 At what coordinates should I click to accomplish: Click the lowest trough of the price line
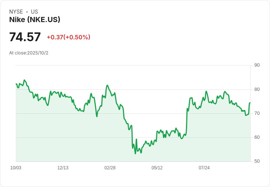pyautogui.click(x=135, y=154)
